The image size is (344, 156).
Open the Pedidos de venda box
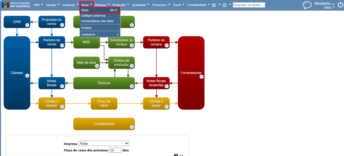point(52,42)
